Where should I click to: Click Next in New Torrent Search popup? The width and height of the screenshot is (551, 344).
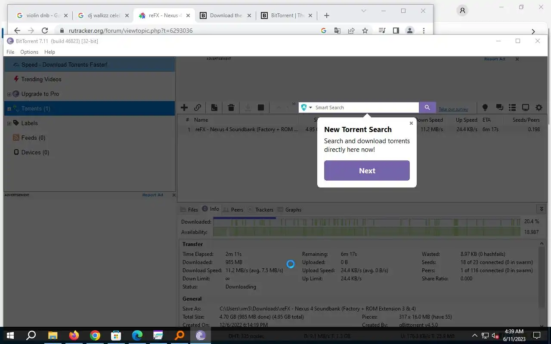coord(367,171)
